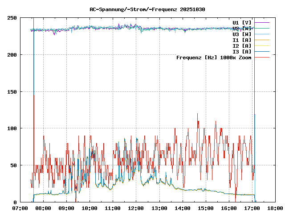
Task: Click the 50 y-axis tick label
Action: (14, 165)
